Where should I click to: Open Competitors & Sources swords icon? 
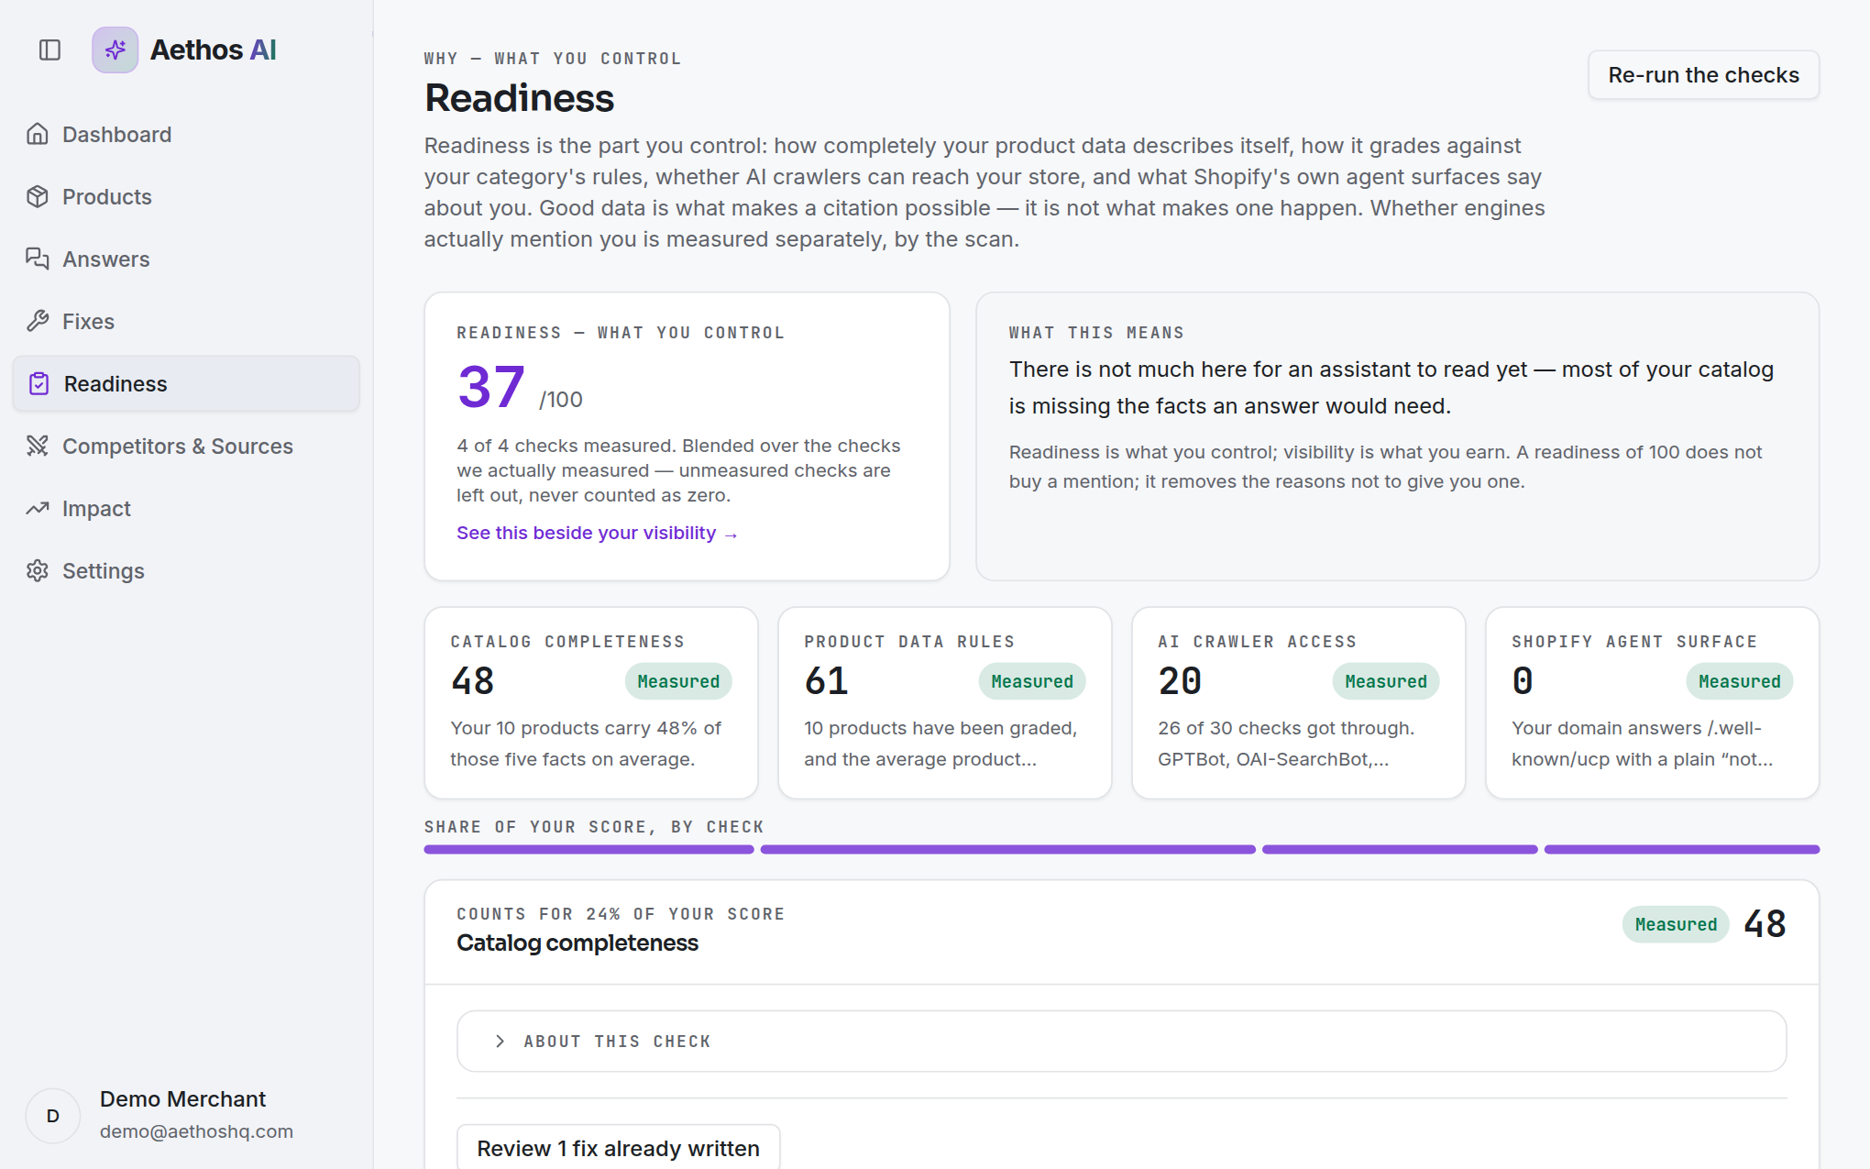pos(38,446)
